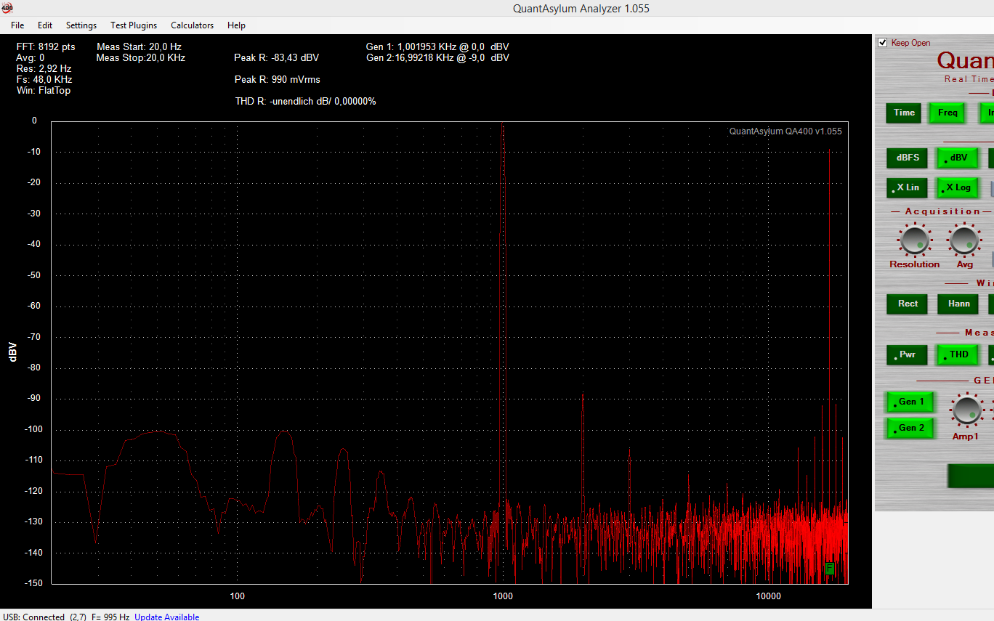Screen dimensions: 994x621
Task: Toggle the dBV units button
Action: tap(958, 158)
